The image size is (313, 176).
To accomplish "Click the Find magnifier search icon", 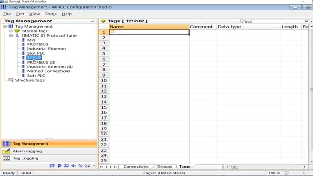I will pos(306,21).
